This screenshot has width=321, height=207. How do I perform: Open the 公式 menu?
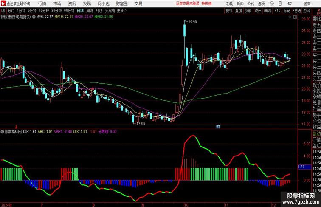point(251,3)
